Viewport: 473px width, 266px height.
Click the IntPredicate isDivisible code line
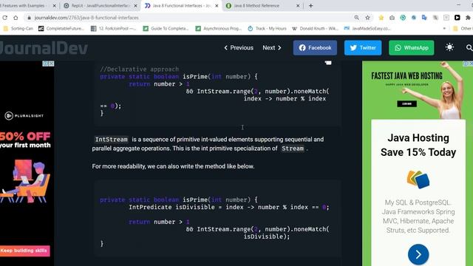pos(229,207)
